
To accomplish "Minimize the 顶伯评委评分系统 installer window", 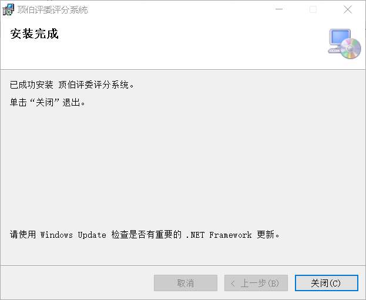I will coord(279,9).
